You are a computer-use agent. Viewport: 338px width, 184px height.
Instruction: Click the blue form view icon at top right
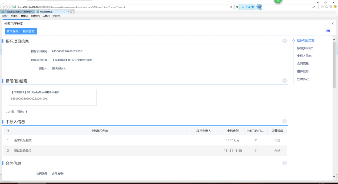click(328, 31)
